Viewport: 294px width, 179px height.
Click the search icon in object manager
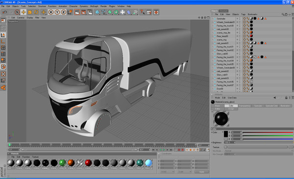(283, 14)
